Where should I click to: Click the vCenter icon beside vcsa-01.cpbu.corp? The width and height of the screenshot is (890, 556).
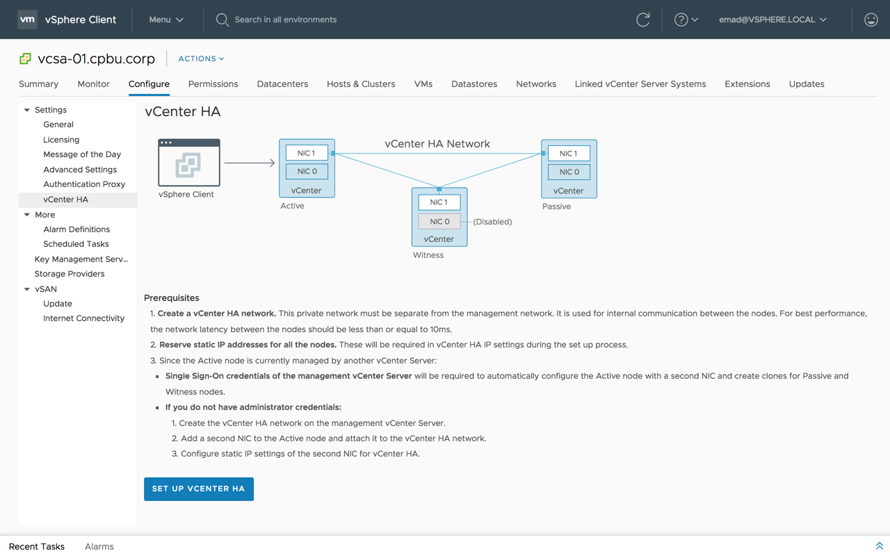tap(26, 59)
